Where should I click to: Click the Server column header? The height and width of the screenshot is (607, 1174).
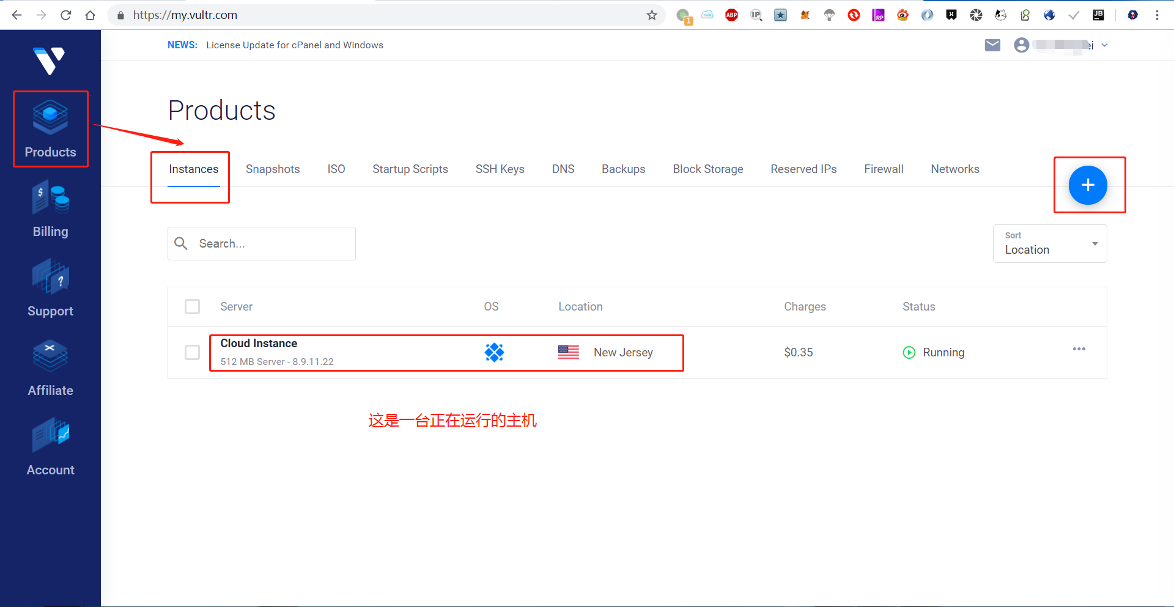236,307
